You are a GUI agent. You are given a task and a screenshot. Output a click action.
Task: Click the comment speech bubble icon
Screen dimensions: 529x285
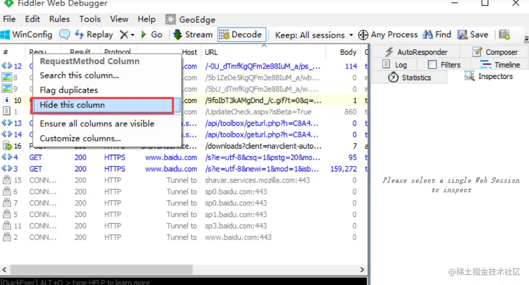coord(64,34)
